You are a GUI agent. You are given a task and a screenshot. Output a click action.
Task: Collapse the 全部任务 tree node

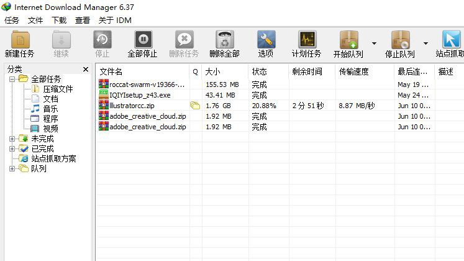click(12, 80)
